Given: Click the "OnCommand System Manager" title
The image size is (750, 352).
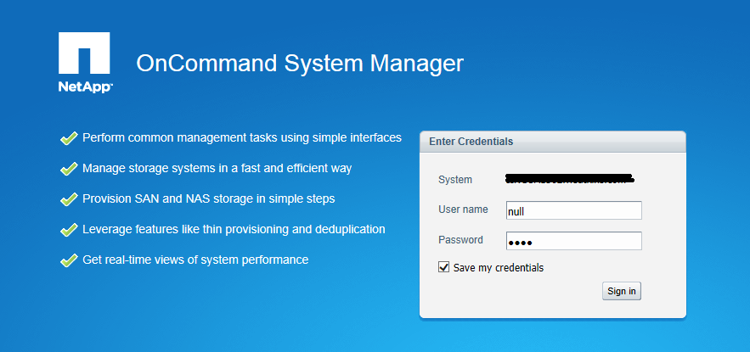Looking at the screenshot, I should tap(300, 64).
